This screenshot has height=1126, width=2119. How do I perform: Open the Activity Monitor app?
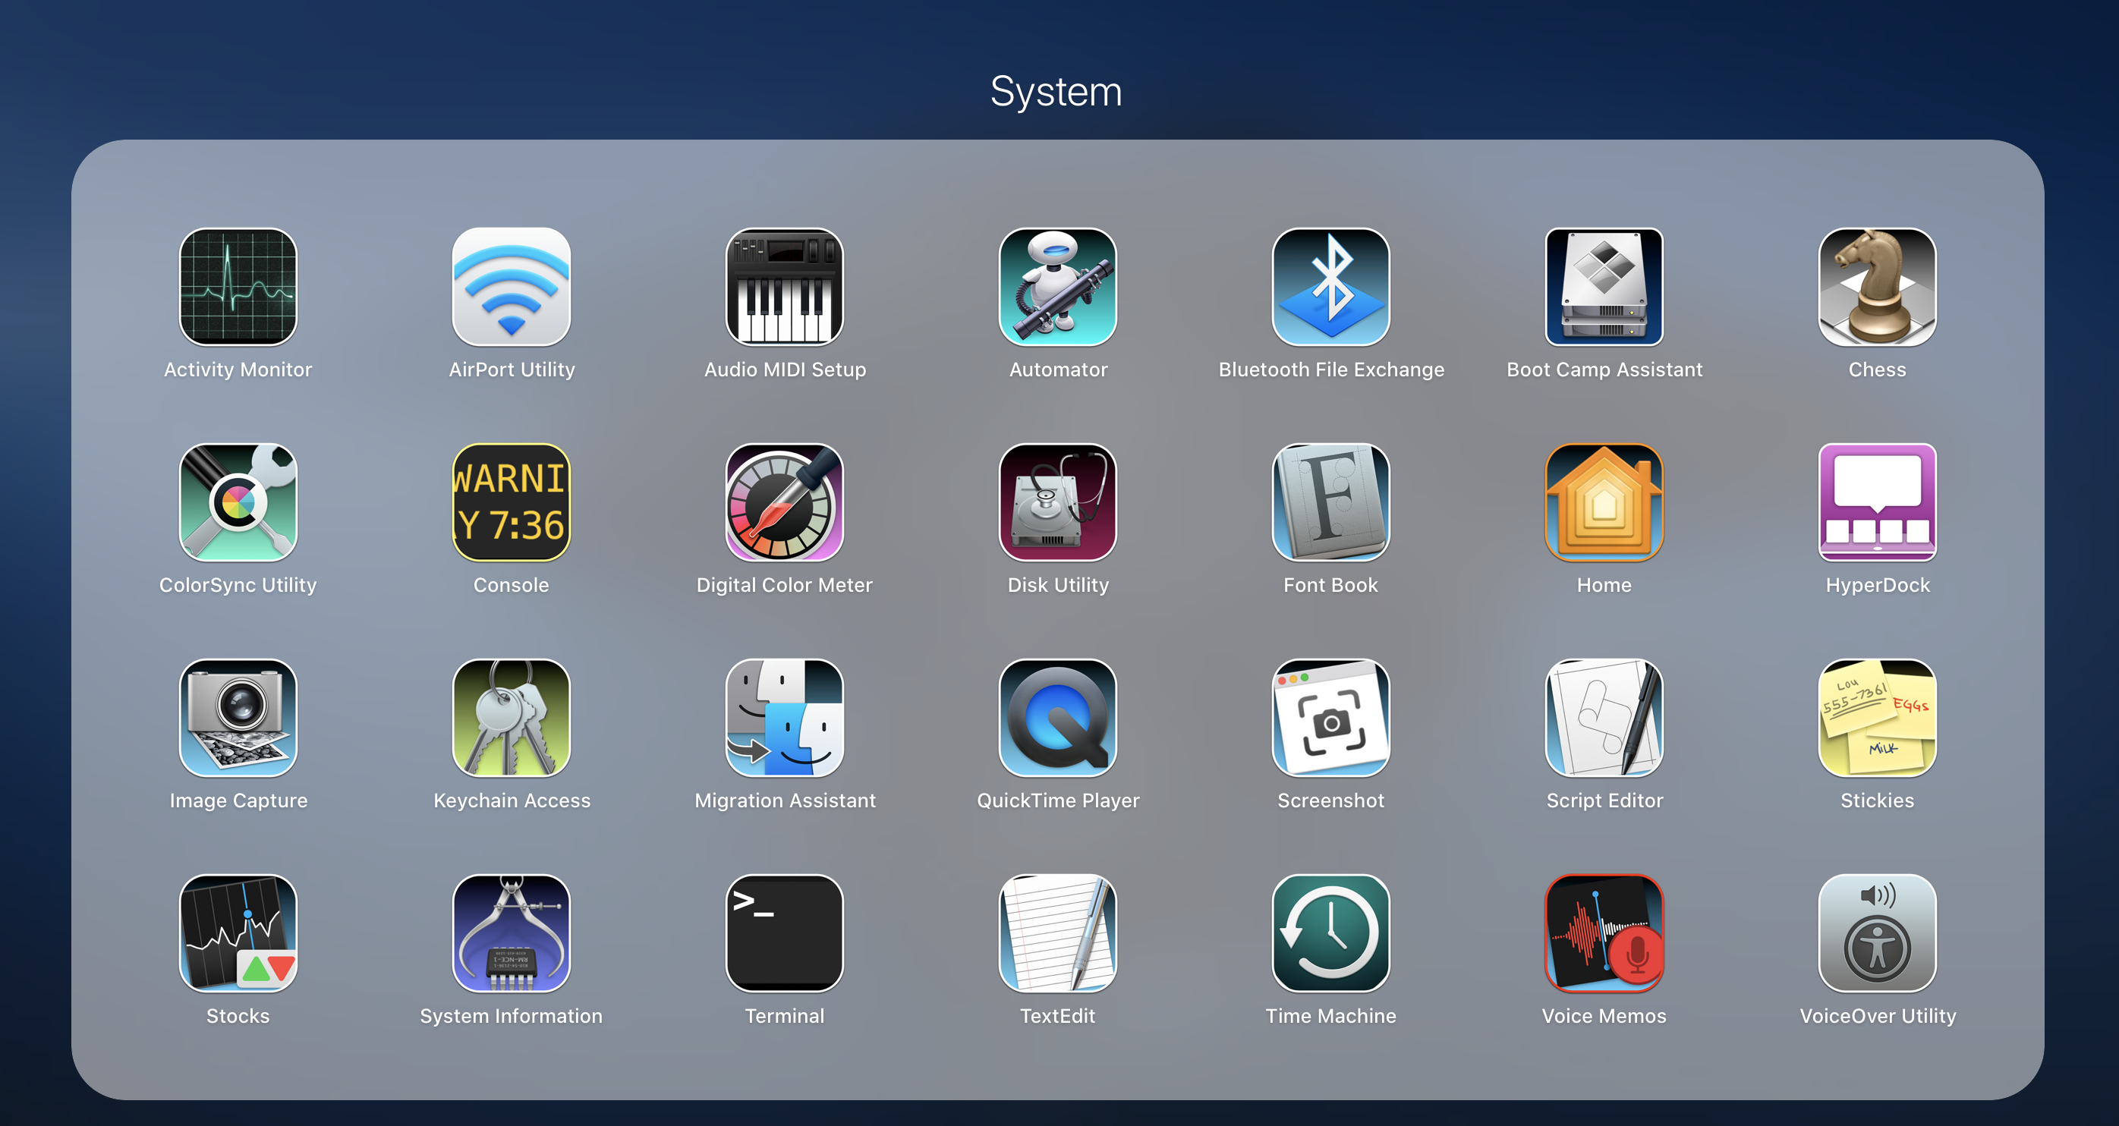tap(238, 287)
